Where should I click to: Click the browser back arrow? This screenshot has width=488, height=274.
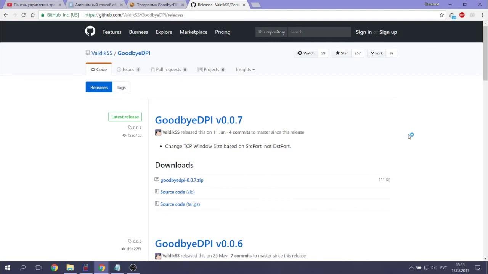click(x=6, y=15)
